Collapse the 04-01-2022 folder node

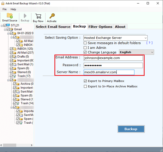8,33
